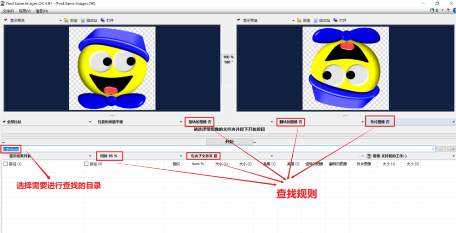
Task: Click browse folder icon in left preview toolbar
Action: coord(66,21)
